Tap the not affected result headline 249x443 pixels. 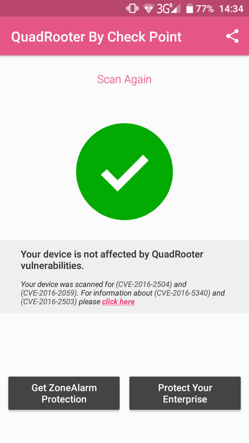pyautogui.click(x=112, y=260)
